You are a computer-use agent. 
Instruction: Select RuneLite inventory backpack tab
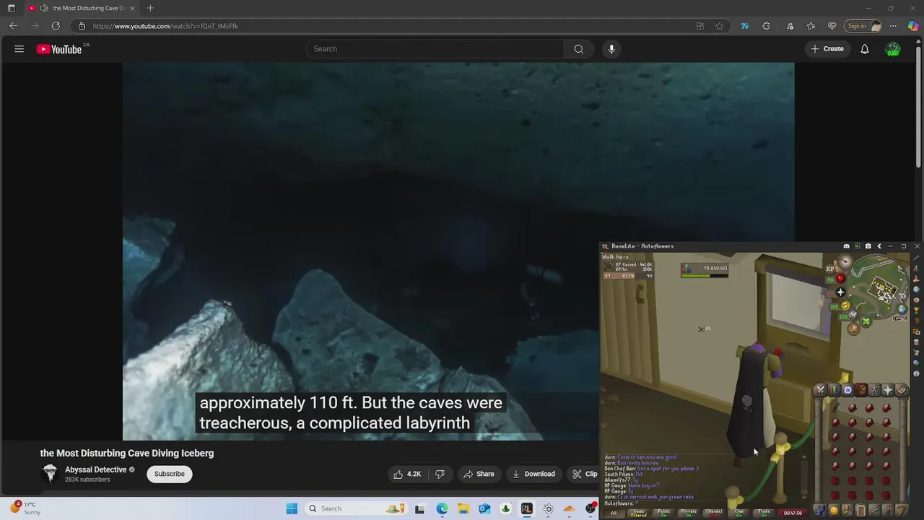(860, 390)
